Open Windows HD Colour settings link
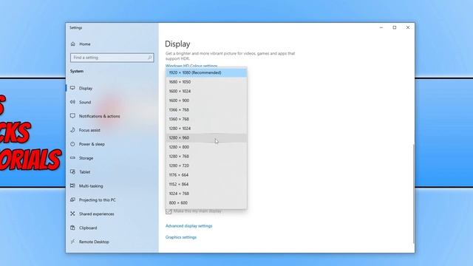The height and width of the screenshot is (266, 473). [x=191, y=66]
